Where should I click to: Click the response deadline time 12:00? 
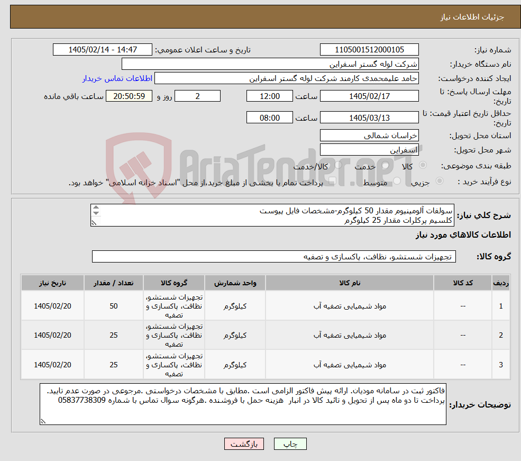pos(269,96)
